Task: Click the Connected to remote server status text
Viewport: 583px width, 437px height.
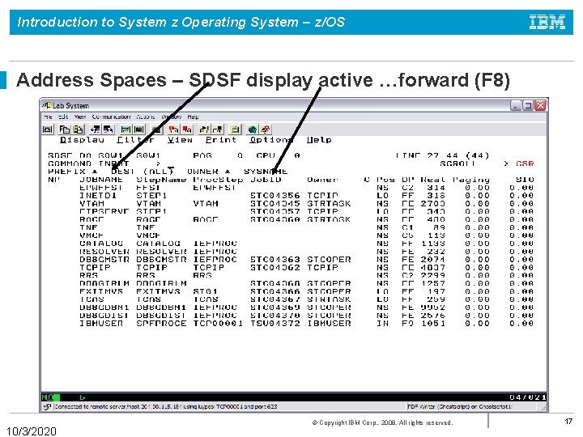Action: pos(166,406)
